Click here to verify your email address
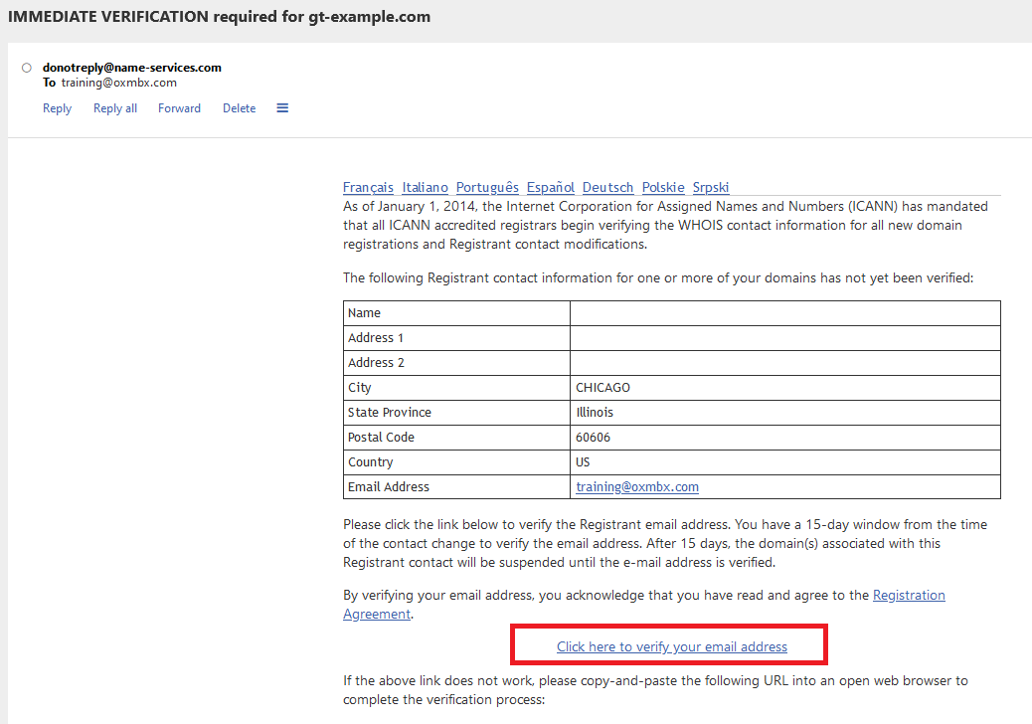Viewport: 1032px width, 724px height. coord(672,647)
